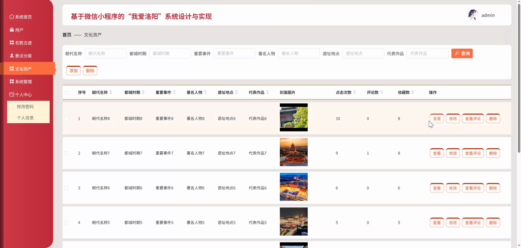Click 删除 for 朝代名称5 row
This screenshot has width=521, height=248.
(x=493, y=223)
